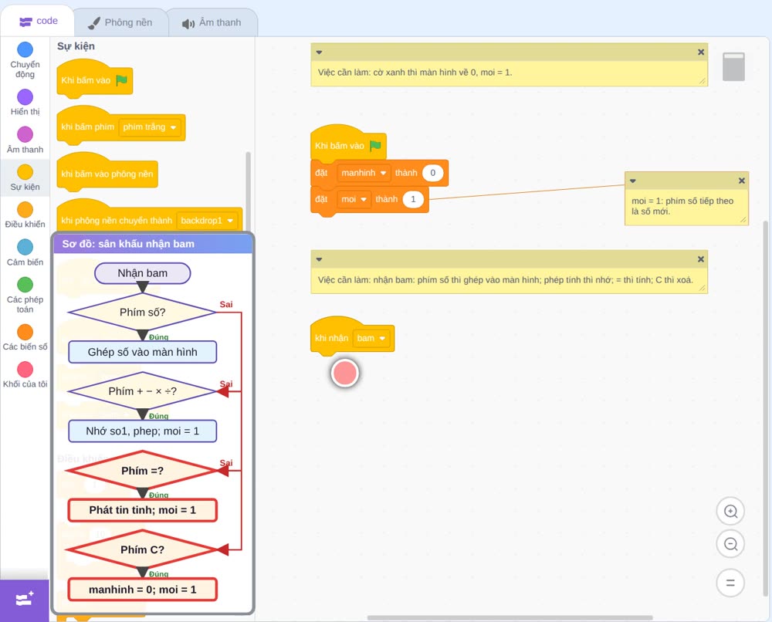Image resolution: width=772 pixels, height=622 pixels.
Task: Reset workspace zoom with equals button
Action: (x=730, y=583)
